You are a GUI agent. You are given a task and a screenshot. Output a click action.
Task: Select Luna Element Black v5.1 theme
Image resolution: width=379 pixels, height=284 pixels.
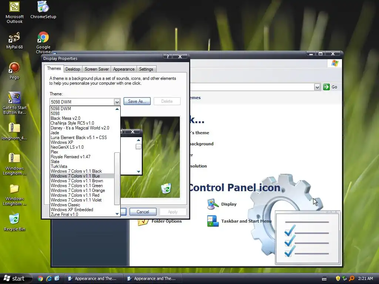(82, 138)
